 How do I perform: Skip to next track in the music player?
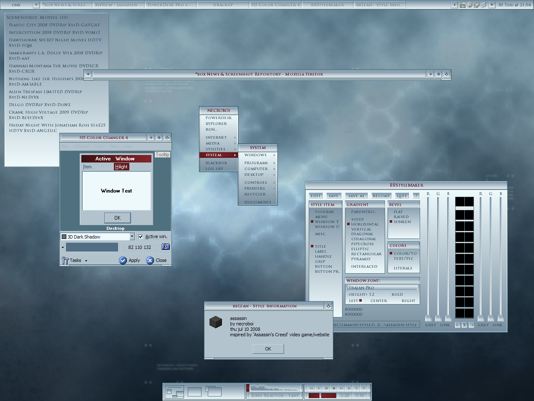(x=341, y=388)
